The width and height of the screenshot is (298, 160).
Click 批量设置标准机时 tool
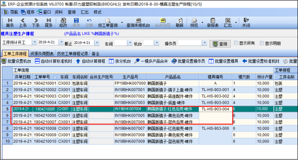point(261,61)
